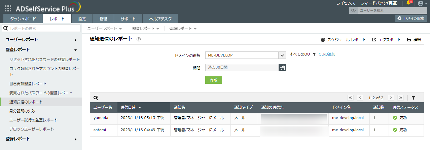Open ロック解除されたアカウントの監査レポート
430x150 pixels.
[x=45, y=71]
